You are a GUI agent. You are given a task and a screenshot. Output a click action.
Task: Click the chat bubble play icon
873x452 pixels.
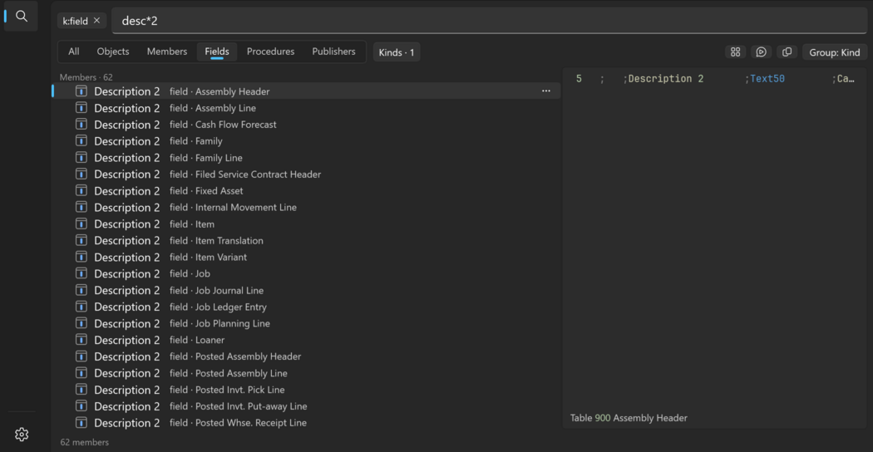pos(761,52)
